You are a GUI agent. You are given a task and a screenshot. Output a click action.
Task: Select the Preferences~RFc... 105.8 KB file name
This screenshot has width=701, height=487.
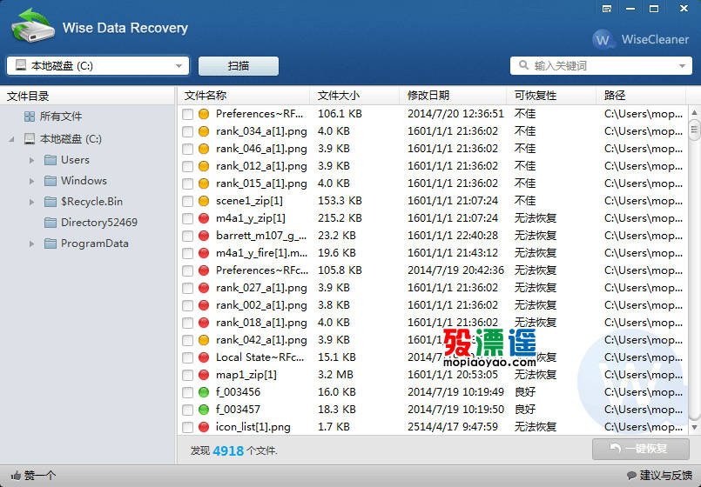pos(262,270)
